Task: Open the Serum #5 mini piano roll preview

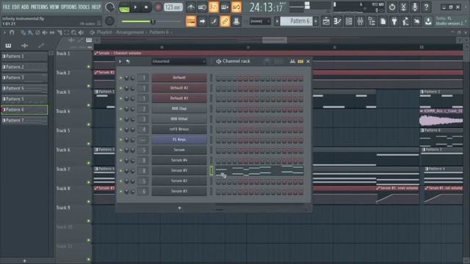Action: pos(259,171)
